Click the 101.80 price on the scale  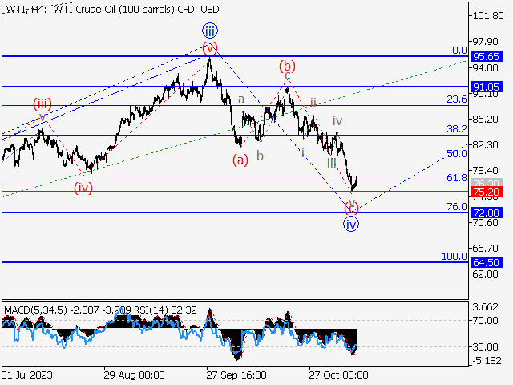click(488, 16)
